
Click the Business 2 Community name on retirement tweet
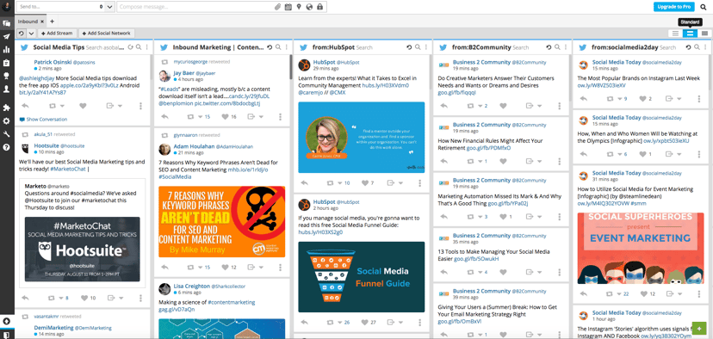click(481, 124)
